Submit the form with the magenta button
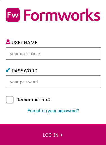The image size is (106, 145). pyautogui.click(x=53, y=135)
